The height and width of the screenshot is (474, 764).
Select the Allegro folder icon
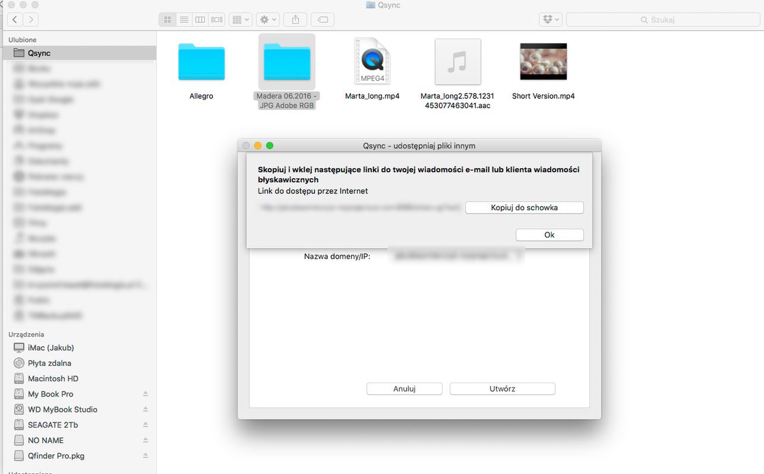coord(201,62)
